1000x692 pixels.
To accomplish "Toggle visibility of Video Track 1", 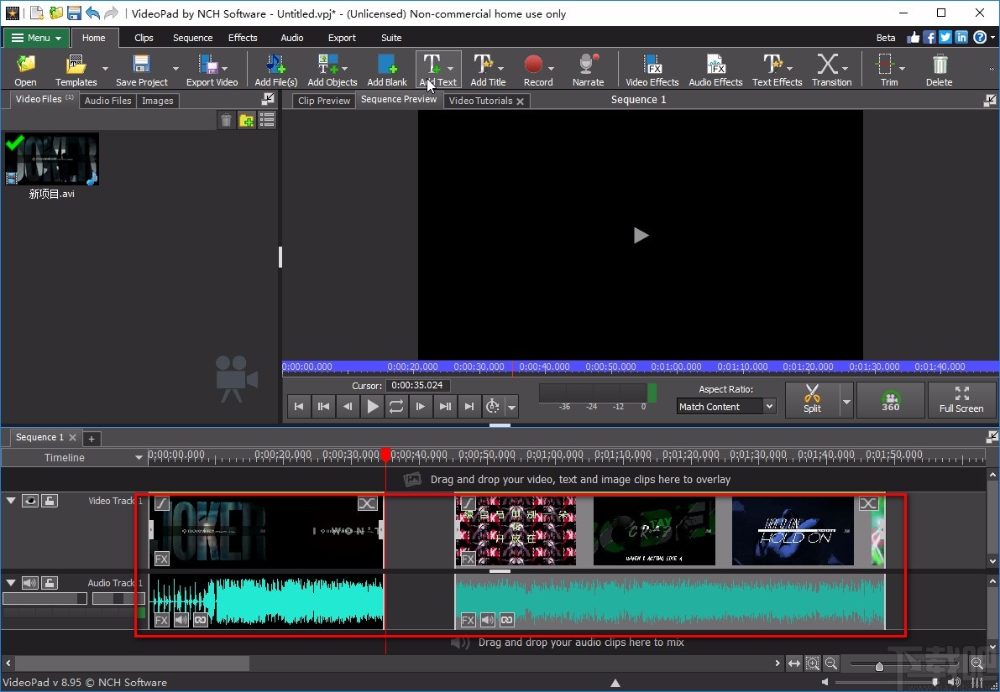I will [30, 500].
